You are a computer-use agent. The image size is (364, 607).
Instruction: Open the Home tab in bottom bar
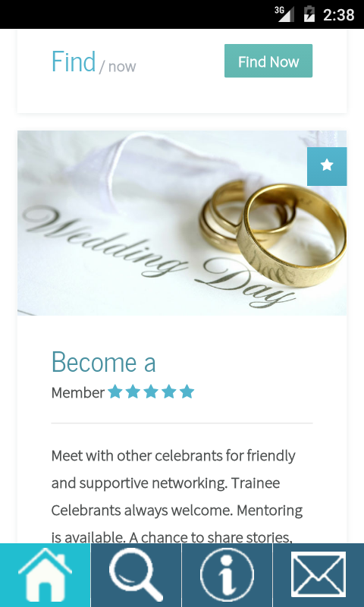click(x=45, y=575)
